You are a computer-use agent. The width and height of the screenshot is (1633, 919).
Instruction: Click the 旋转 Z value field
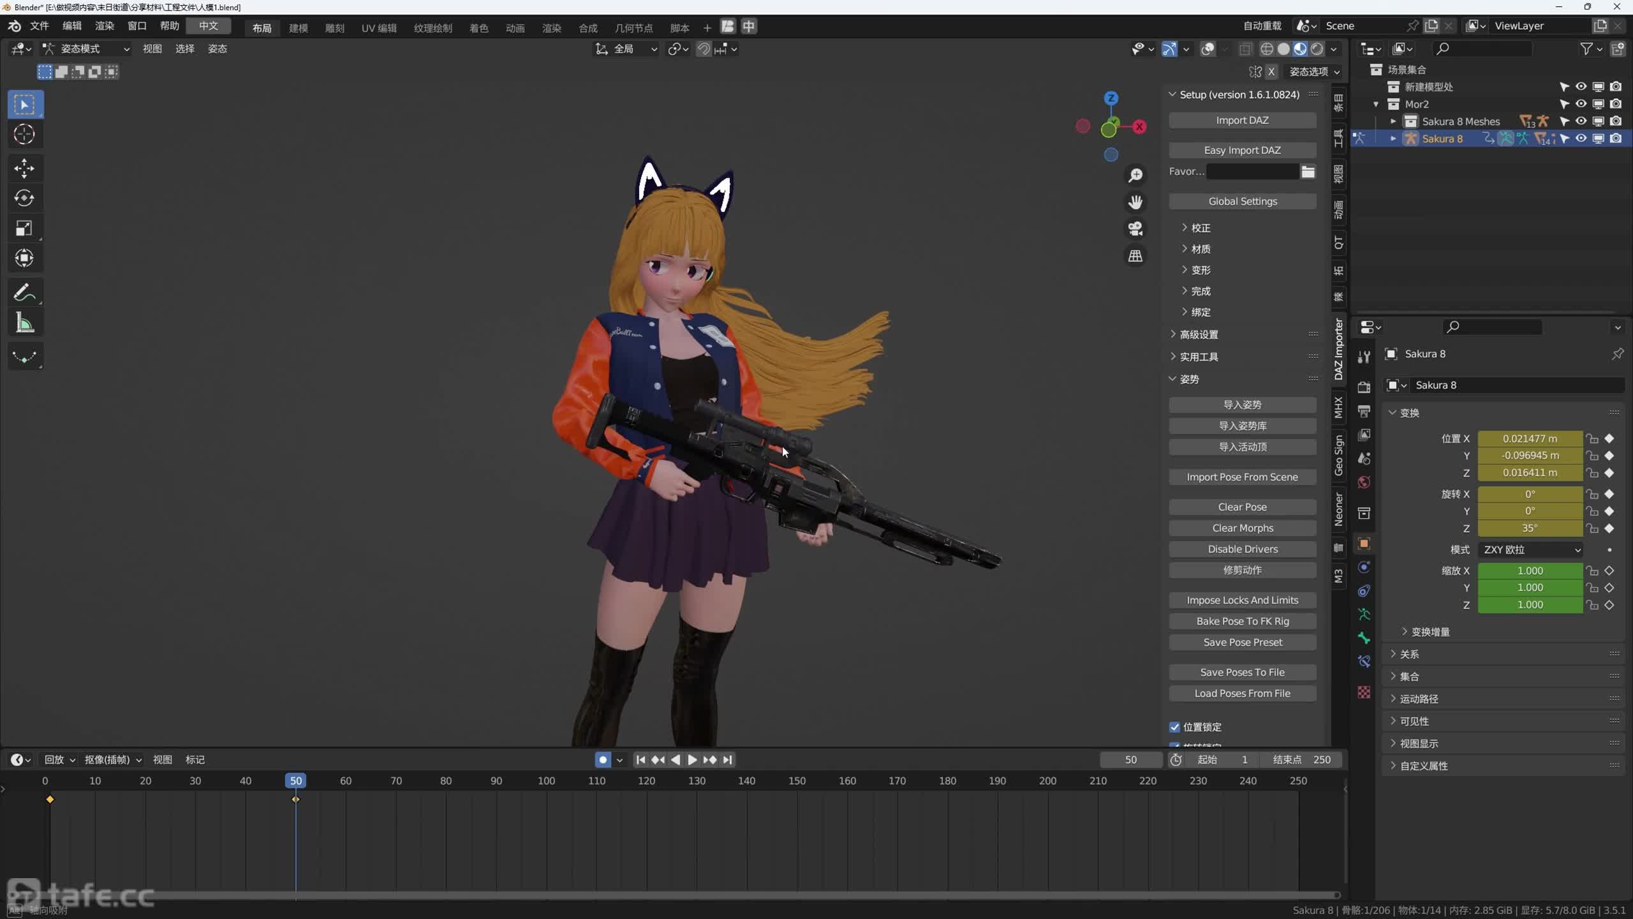[1530, 528]
